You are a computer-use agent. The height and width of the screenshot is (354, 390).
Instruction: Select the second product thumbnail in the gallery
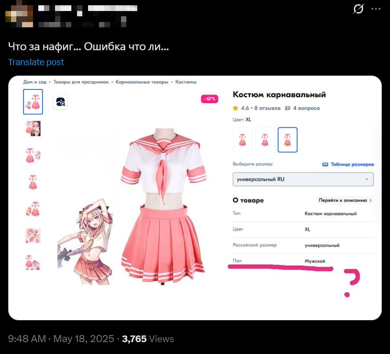click(33, 129)
